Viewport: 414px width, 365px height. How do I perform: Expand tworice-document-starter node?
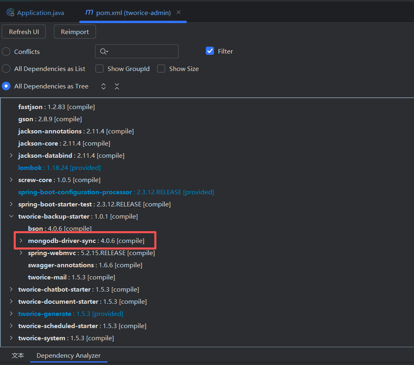11,301
